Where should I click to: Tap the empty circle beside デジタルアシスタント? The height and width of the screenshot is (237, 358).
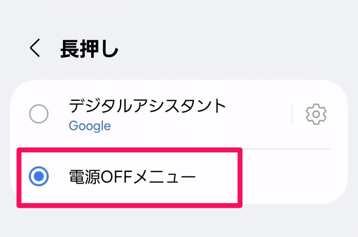click(39, 114)
